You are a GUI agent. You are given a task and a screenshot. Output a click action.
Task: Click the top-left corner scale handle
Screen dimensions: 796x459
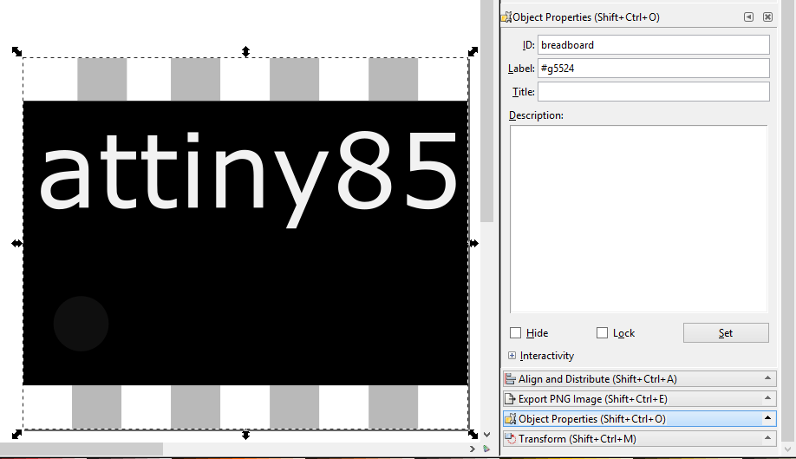[x=16, y=51]
